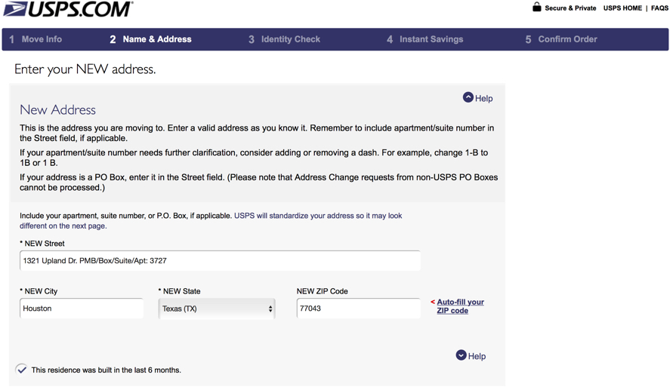The width and height of the screenshot is (670, 390).
Task: Jump to the Confirm Order step
Action: (561, 39)
